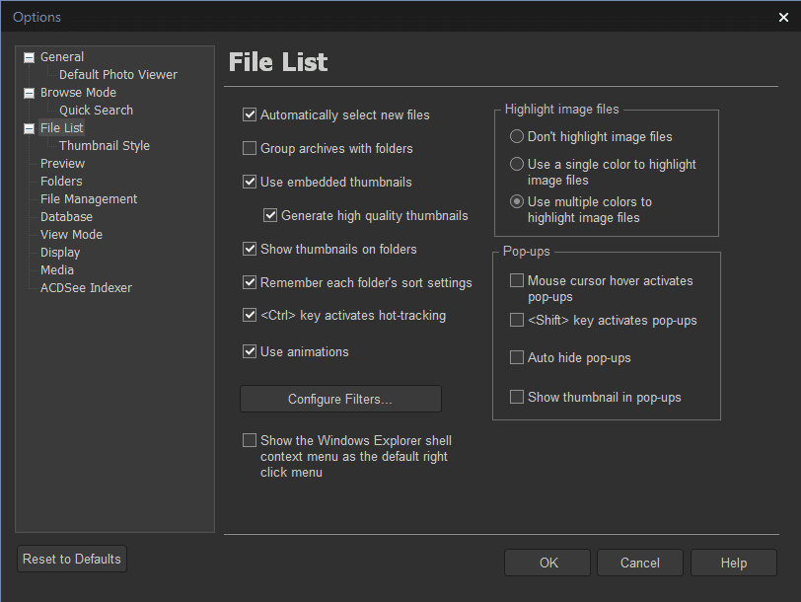
Task: Turn off Use animations checkbox
Action: tap(250, 351)
